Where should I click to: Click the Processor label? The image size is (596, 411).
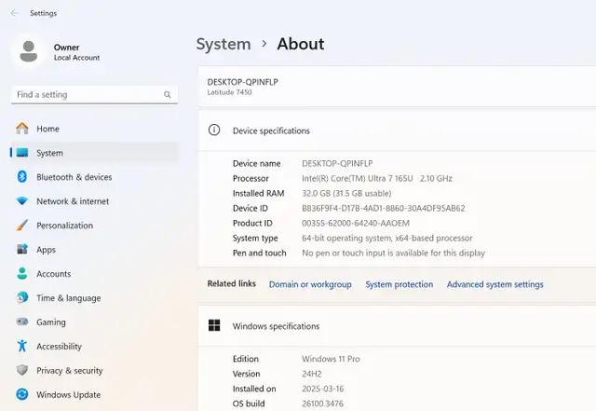[251, 178]
